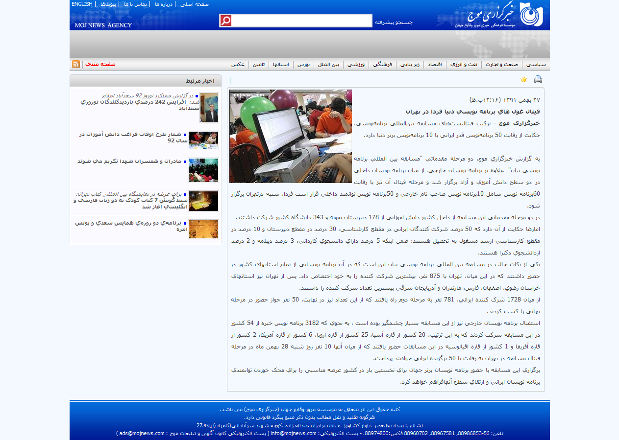
Task: Click the orange RSS feed icon
Action: [x=76, y=64]
